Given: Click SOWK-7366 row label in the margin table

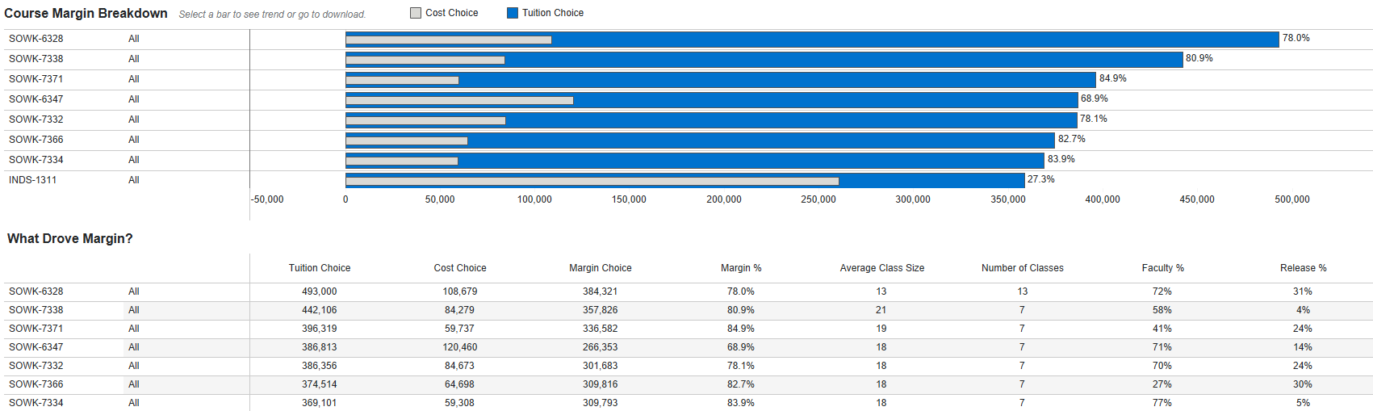Looking at the screenshot, I should click(x=36, y=384).
